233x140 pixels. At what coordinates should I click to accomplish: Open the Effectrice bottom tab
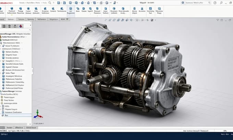(x=19, y=128)
